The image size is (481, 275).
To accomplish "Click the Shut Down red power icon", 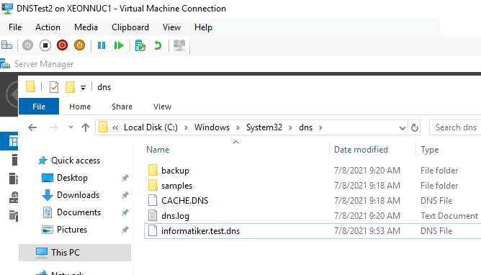I will tap(62, 45).
